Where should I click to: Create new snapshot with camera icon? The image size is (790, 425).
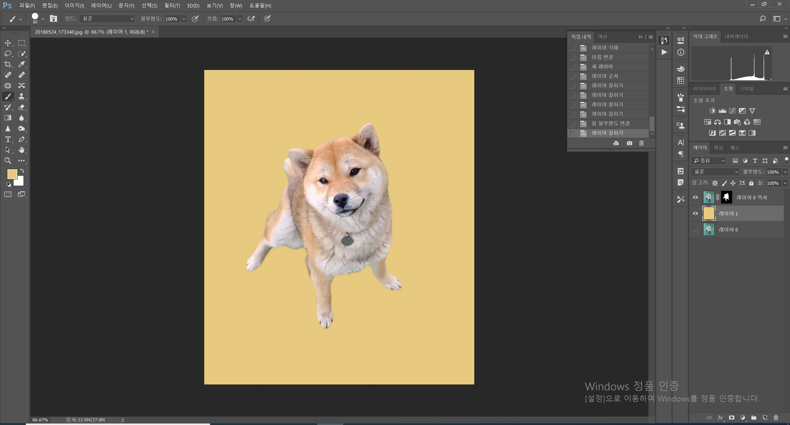click(x=629, y=143)
